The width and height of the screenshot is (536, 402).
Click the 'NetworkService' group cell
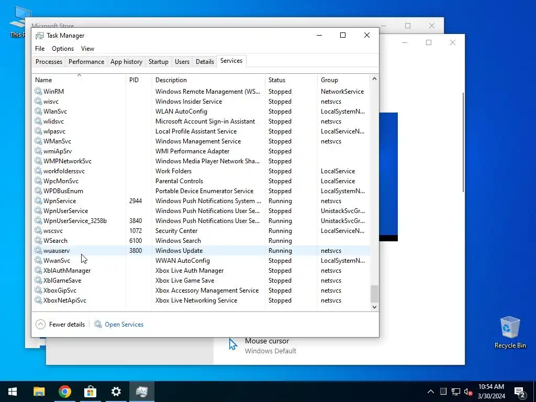click(342, 91)
